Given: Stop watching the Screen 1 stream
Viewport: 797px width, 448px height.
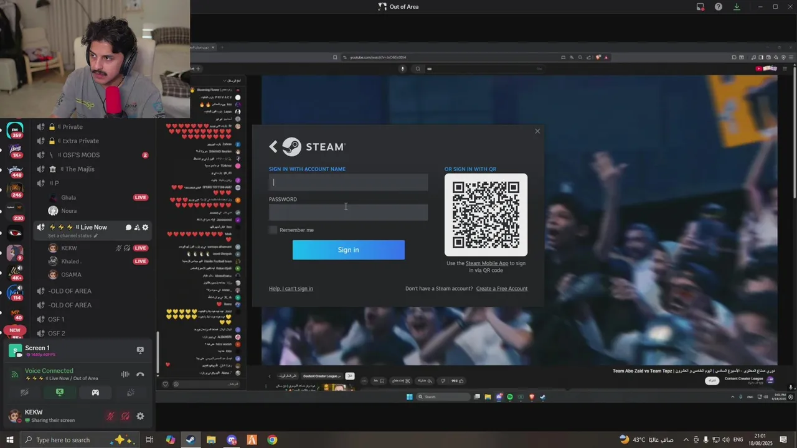Looking at the screenshot, I should 140,351.
